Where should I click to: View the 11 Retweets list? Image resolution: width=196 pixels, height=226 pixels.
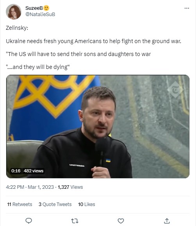(20, 204)
